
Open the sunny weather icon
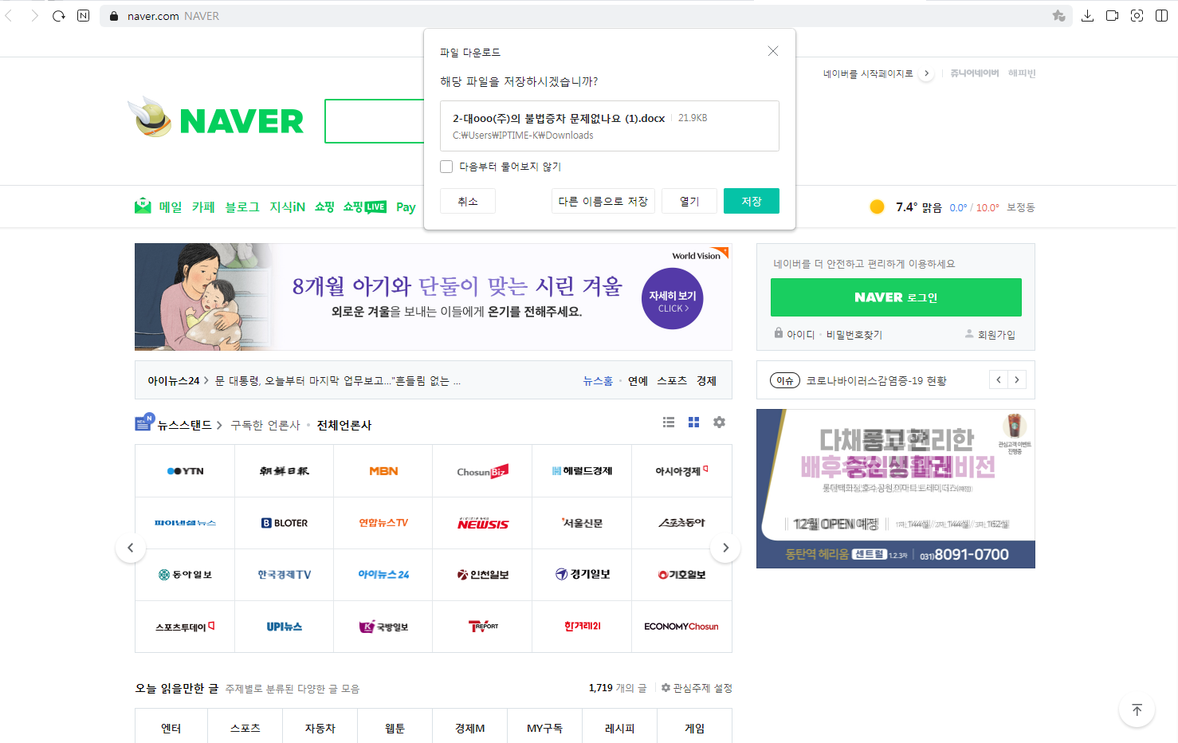(877, 207)
